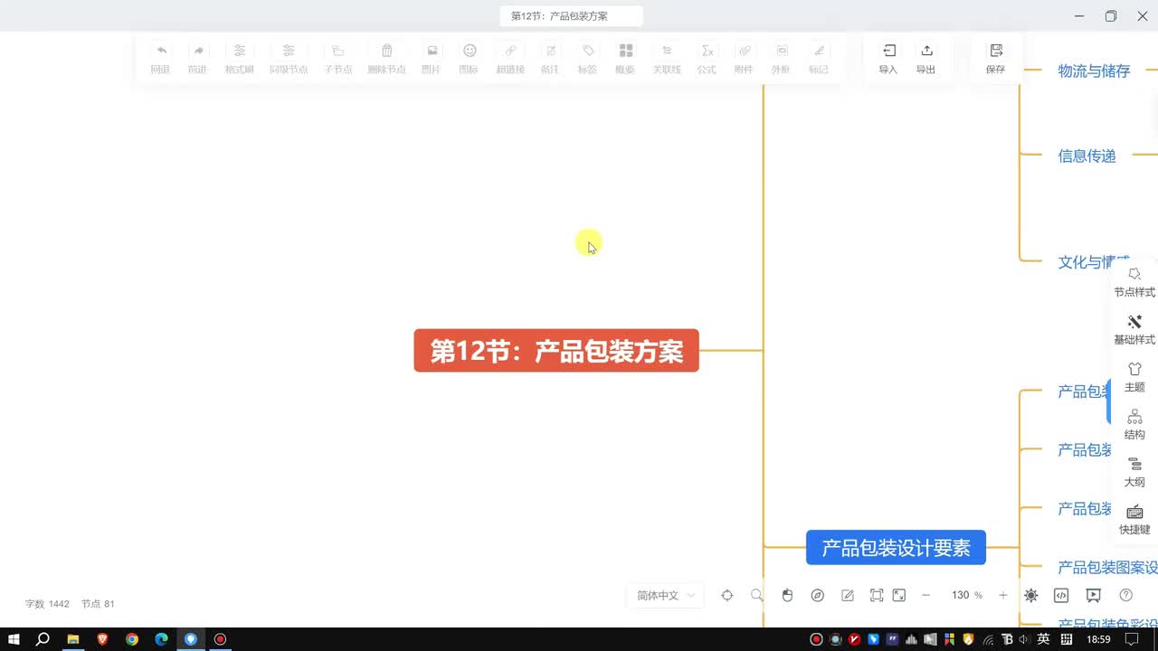The height and width of the screenshot is (651, 1158).
Task: Open the source code icon
Action: click(x=1062, y=595)
